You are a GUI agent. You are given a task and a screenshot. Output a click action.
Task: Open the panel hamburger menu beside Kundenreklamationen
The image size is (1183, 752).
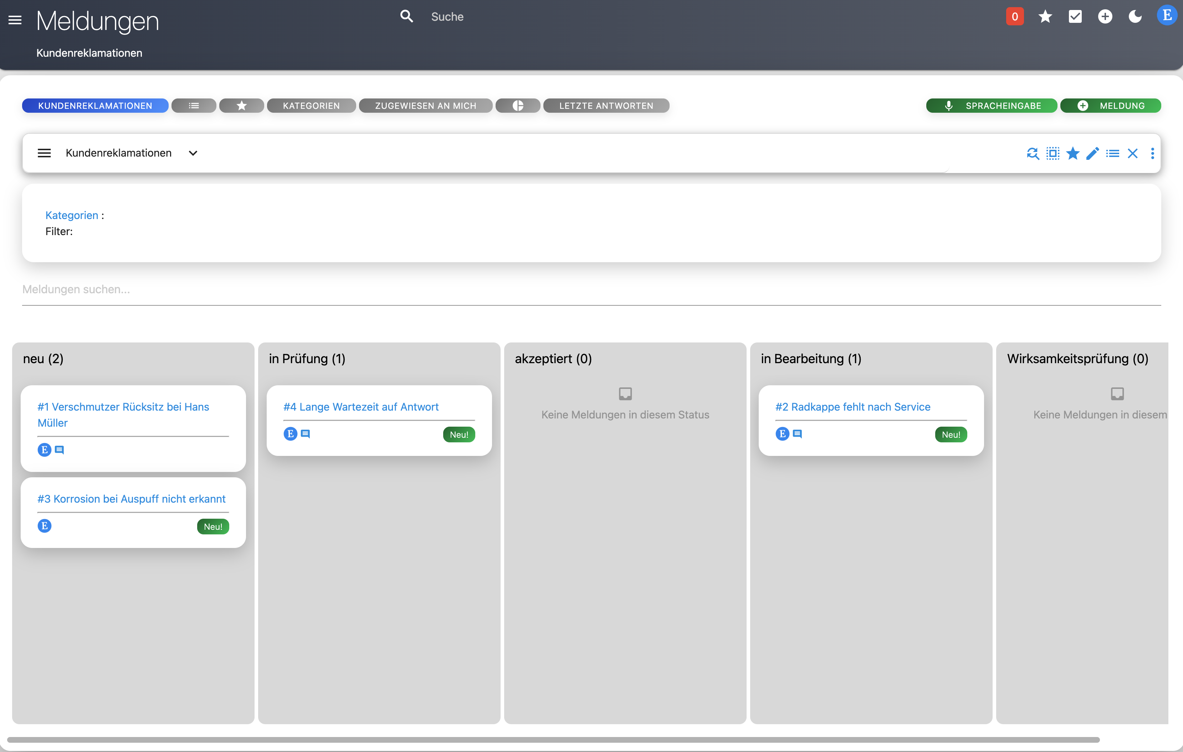[44, 153]
